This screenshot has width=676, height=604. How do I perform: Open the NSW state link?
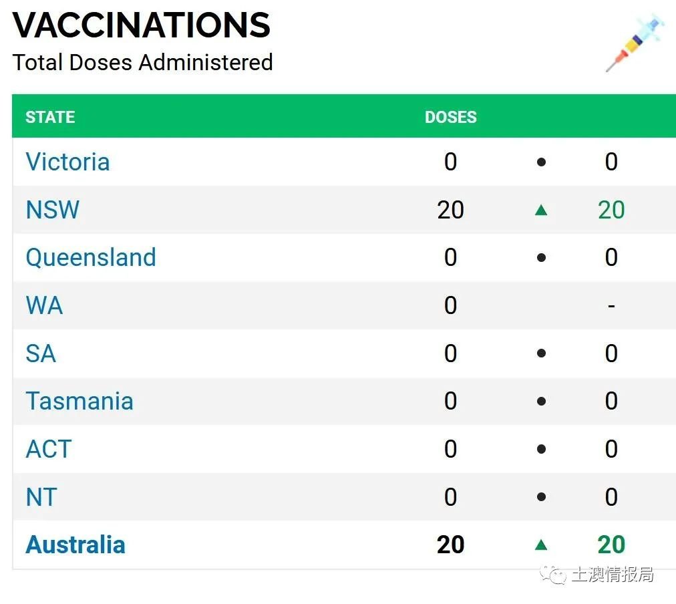[x=53, y=210]
